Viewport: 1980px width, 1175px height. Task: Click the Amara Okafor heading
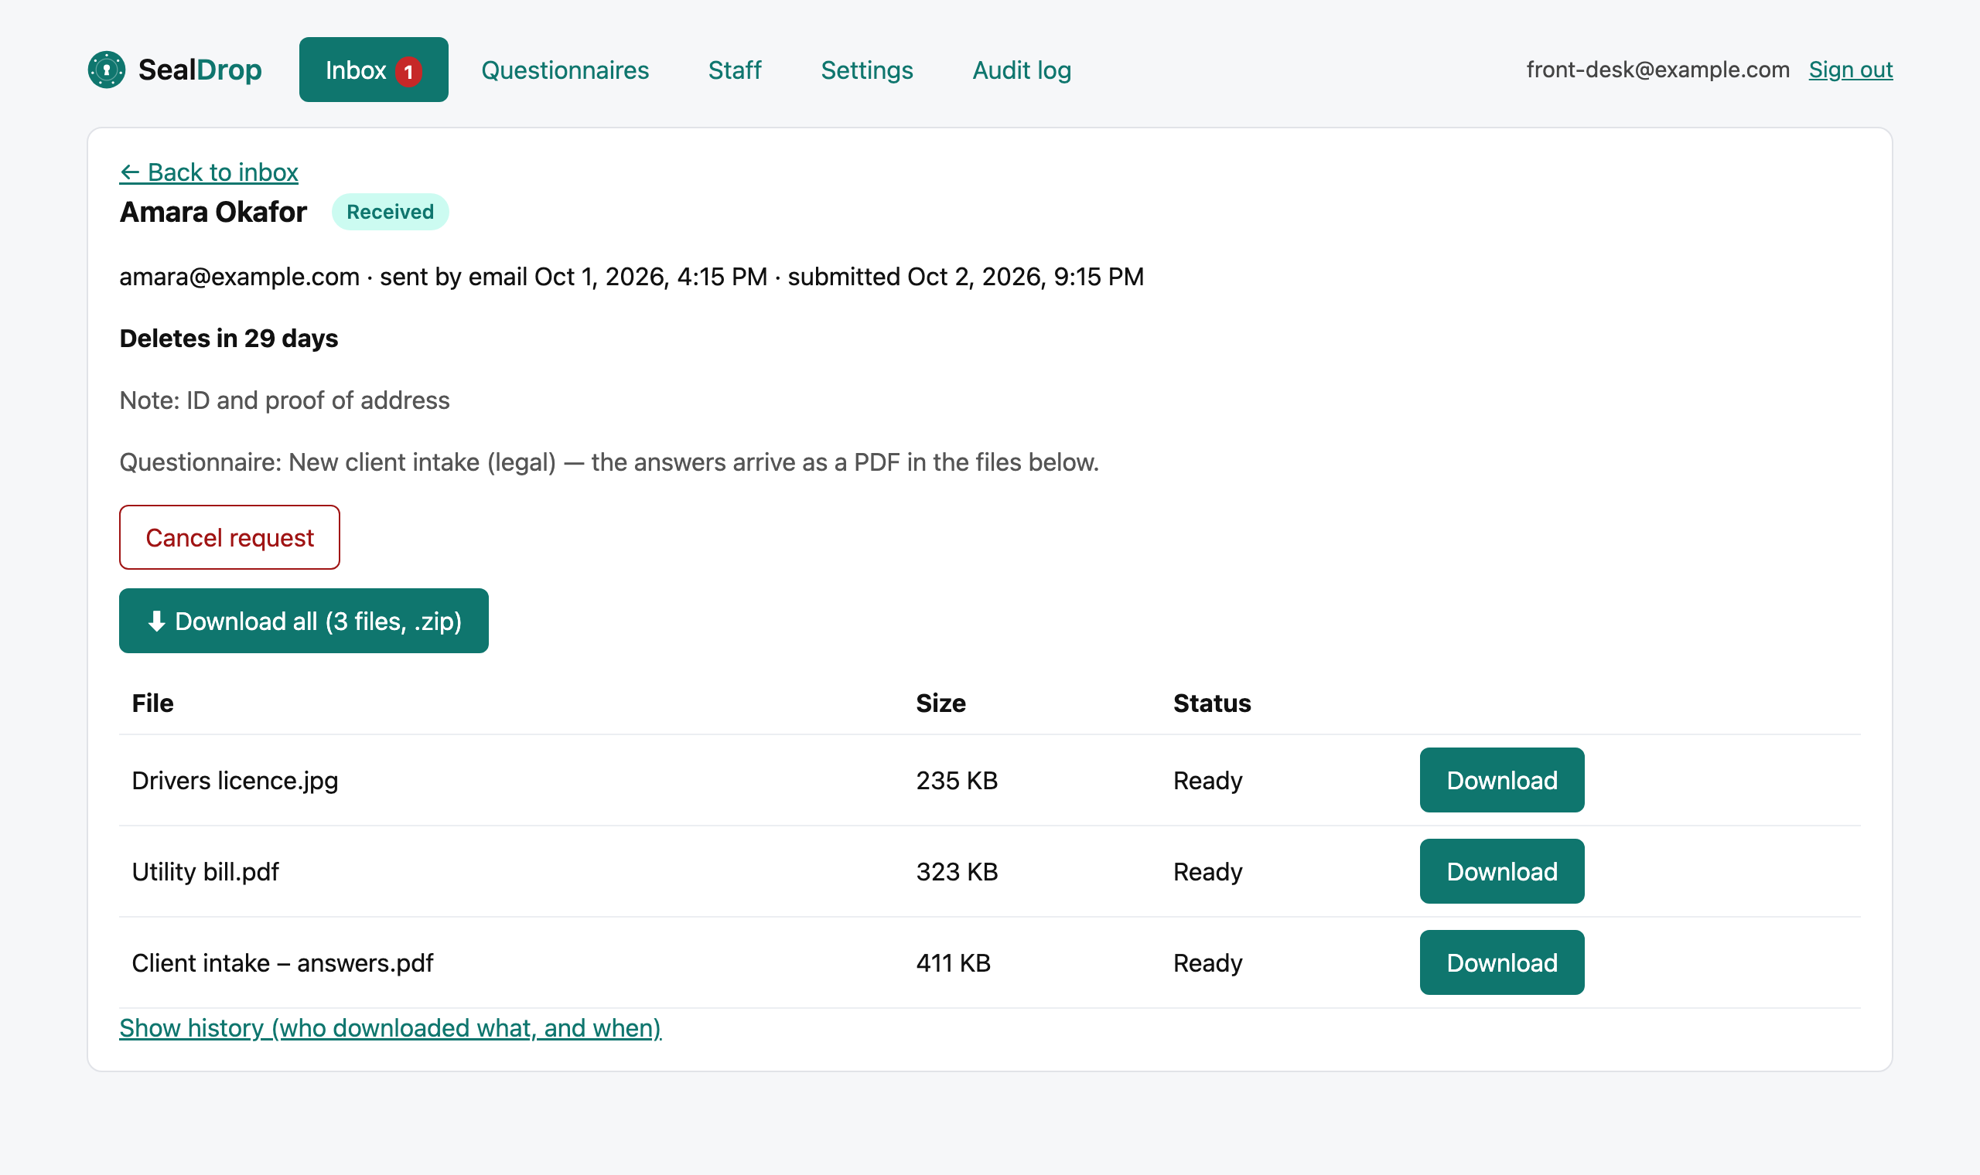212,211
